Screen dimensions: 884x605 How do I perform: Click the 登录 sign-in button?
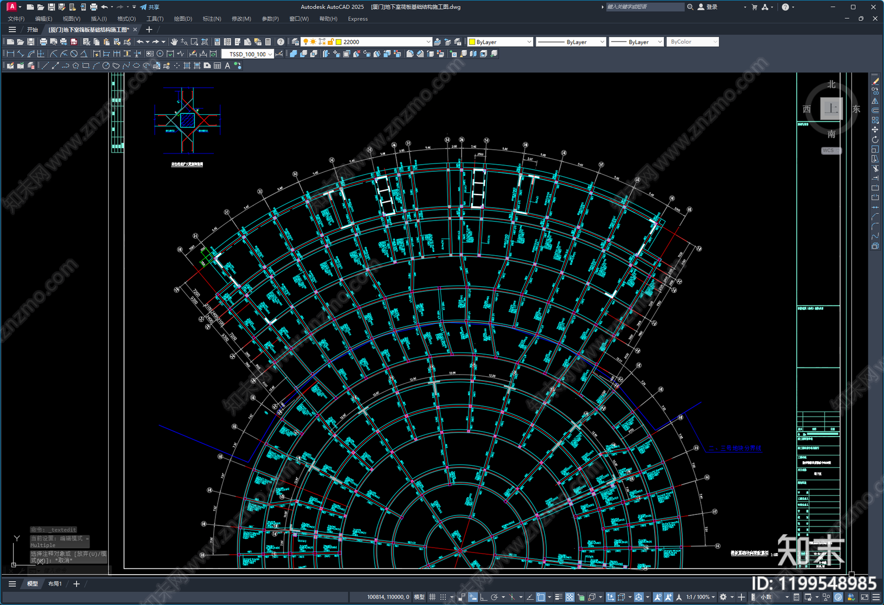pos(708,7)
